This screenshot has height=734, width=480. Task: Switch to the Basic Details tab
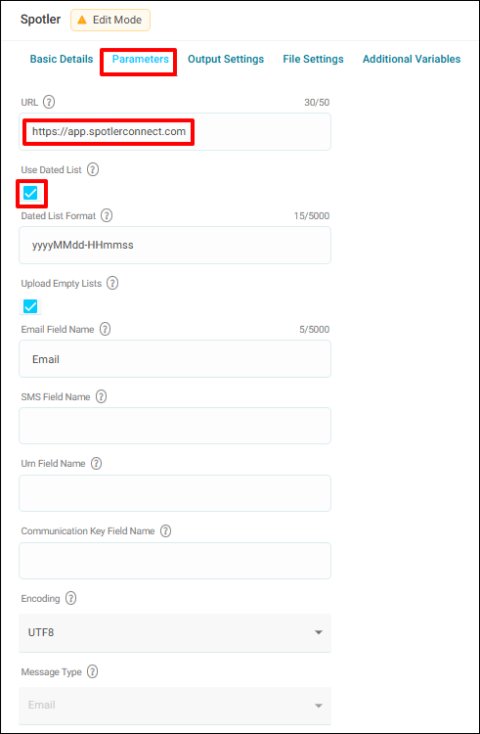[62, 59]
